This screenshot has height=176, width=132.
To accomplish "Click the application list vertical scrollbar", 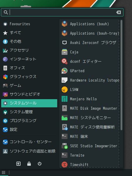I will (121, 75).
